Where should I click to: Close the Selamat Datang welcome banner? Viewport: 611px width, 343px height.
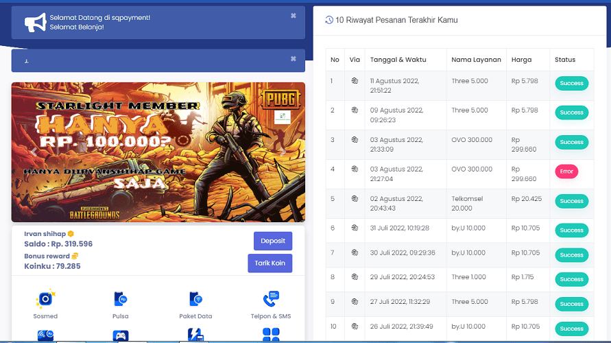coord(293,16)
